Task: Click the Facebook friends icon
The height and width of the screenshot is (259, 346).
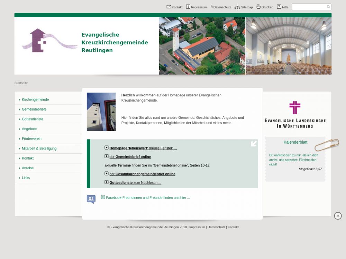Action: (91, 199)
